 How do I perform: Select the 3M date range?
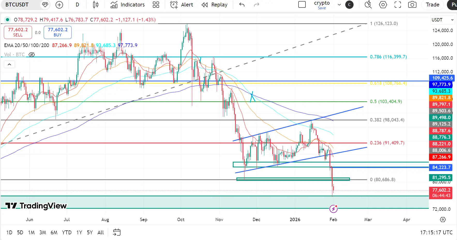[43, 233]
